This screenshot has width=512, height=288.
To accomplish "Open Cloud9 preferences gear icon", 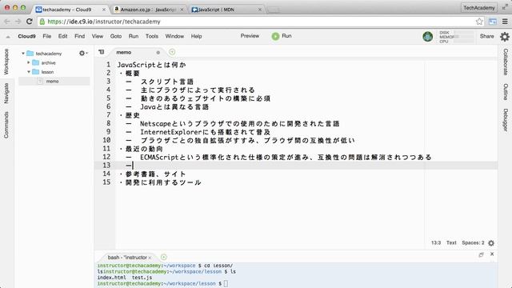I will point(505,37).
